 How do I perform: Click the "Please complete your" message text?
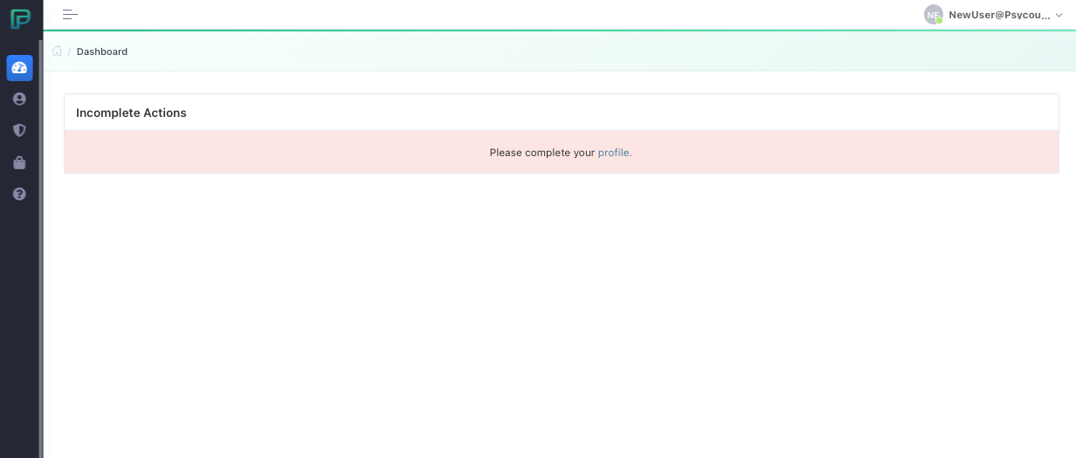pos(541,153)
